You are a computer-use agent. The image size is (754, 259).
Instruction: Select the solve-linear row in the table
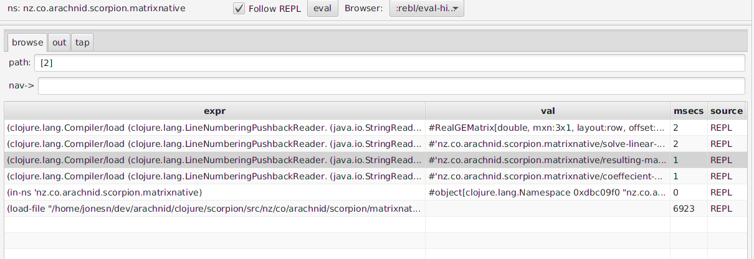[x=375, y=144]
